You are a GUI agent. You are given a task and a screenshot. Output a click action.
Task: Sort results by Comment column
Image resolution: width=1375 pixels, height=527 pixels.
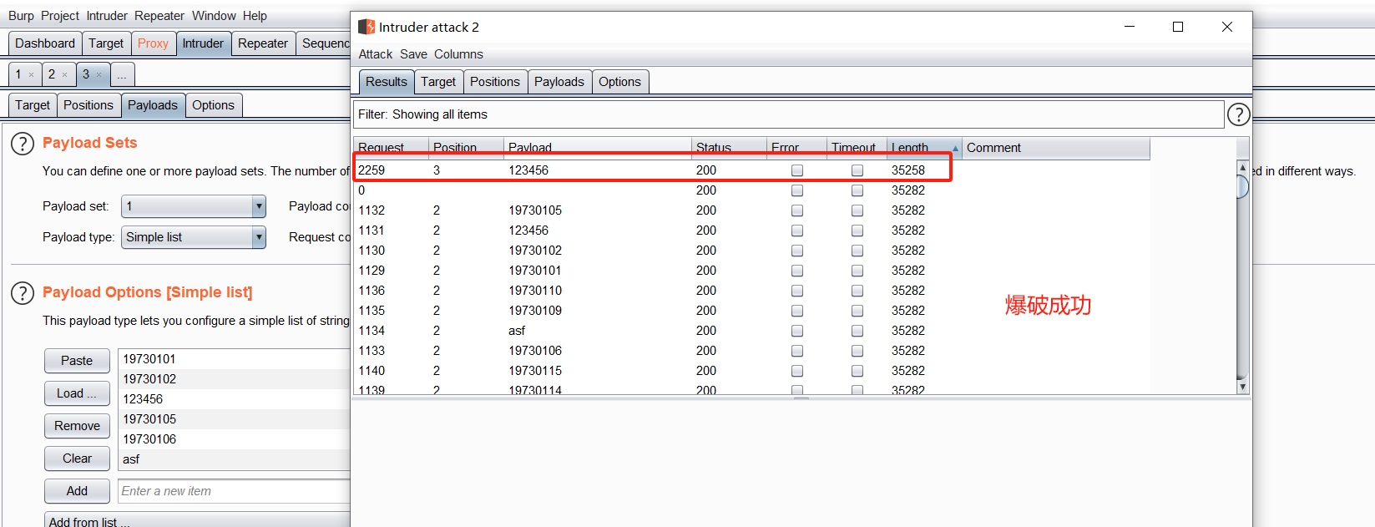click(1056, 148)
